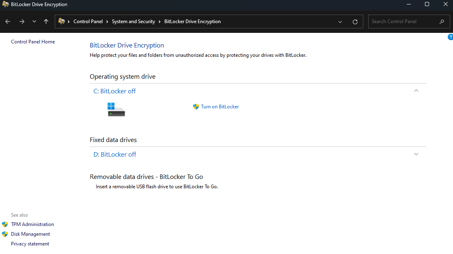Click the TPM Administration shield icon
Viewport: 453px width, 254px height.
pos(5,224)
